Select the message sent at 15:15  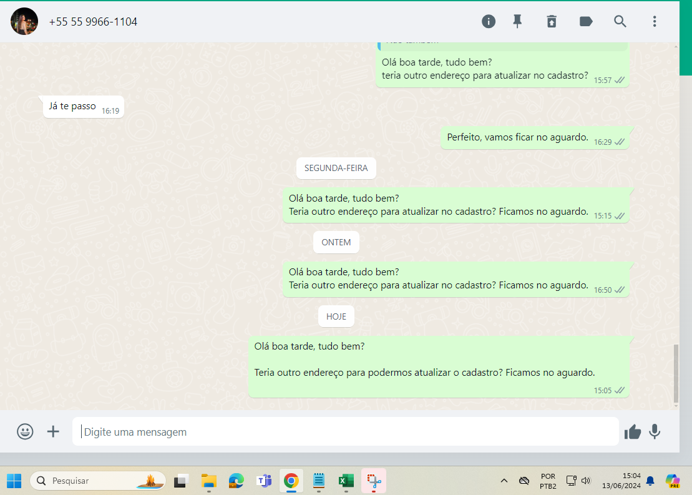point(456,205)
